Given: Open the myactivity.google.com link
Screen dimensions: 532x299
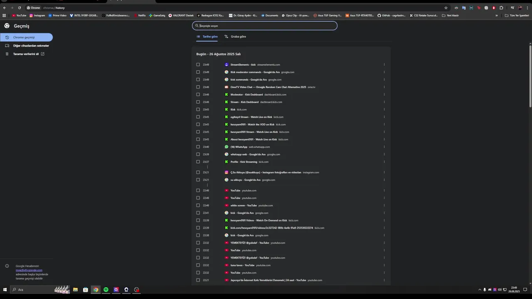Looking at the screenshot, I should [x=29, y=270].
